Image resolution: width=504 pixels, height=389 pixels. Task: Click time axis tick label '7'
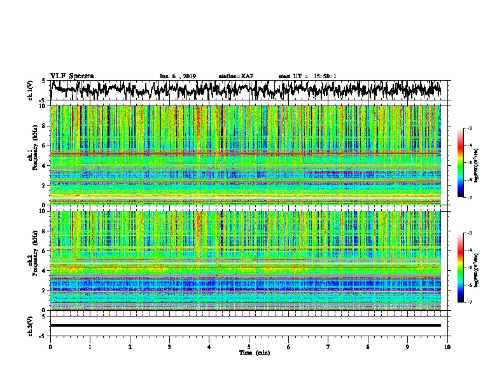point(328,347)
